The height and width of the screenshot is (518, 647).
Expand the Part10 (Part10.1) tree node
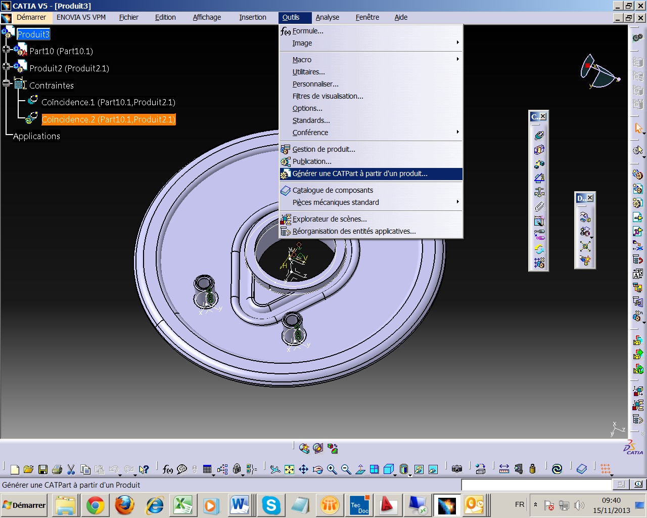tap(6, 50)
